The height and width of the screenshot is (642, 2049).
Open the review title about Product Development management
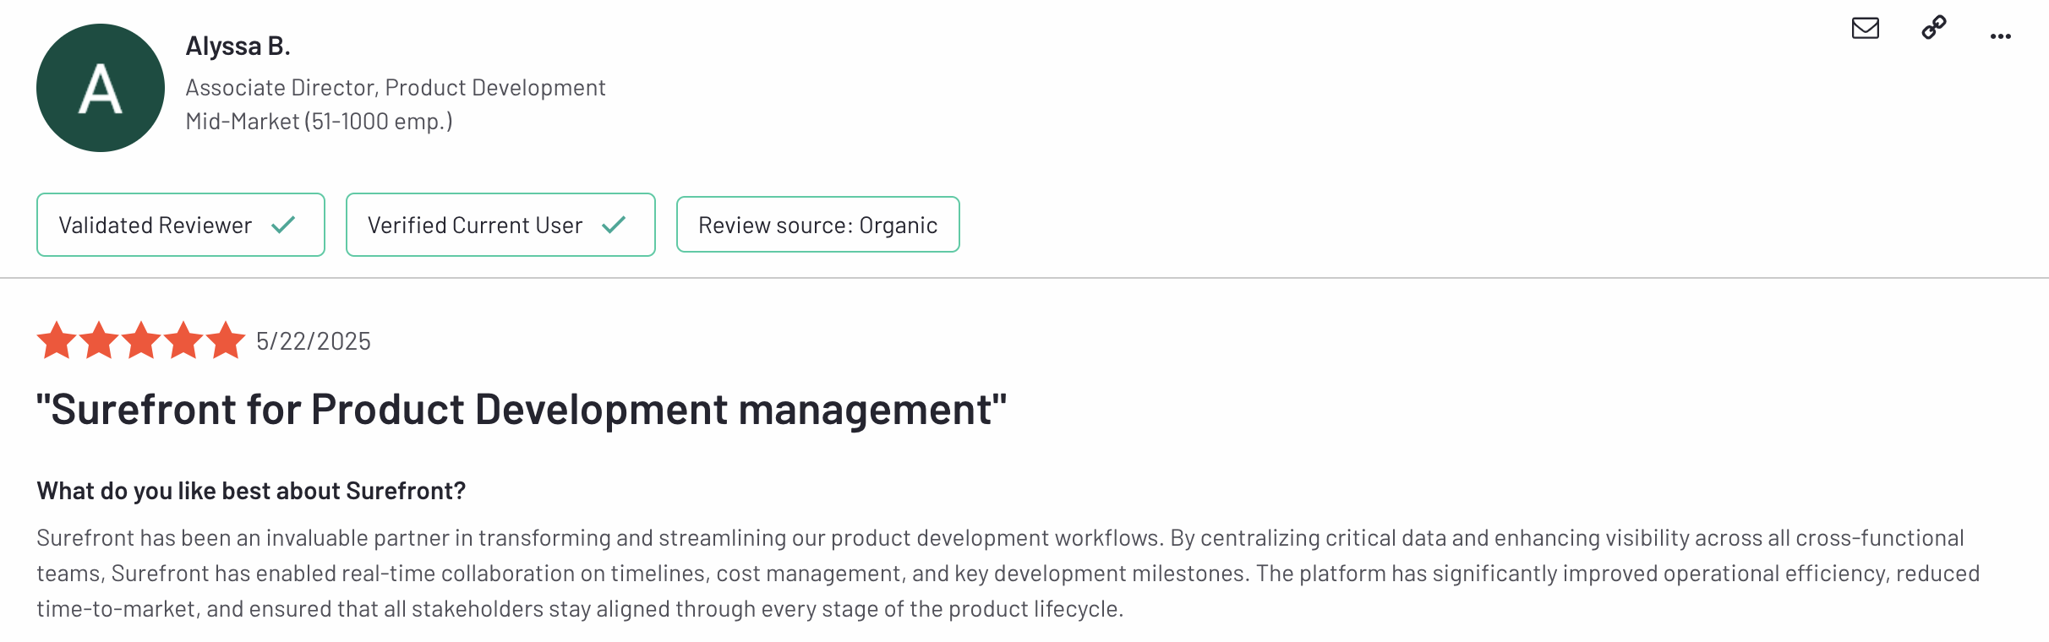click(522, 410)
